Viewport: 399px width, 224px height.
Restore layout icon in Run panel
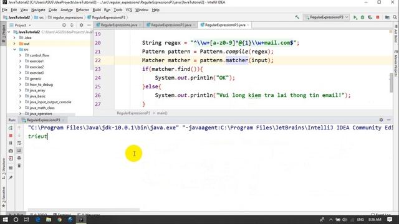11,168
